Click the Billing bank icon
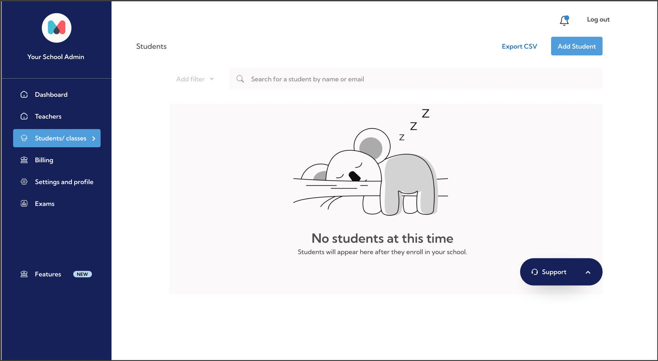 coord(24,160)
